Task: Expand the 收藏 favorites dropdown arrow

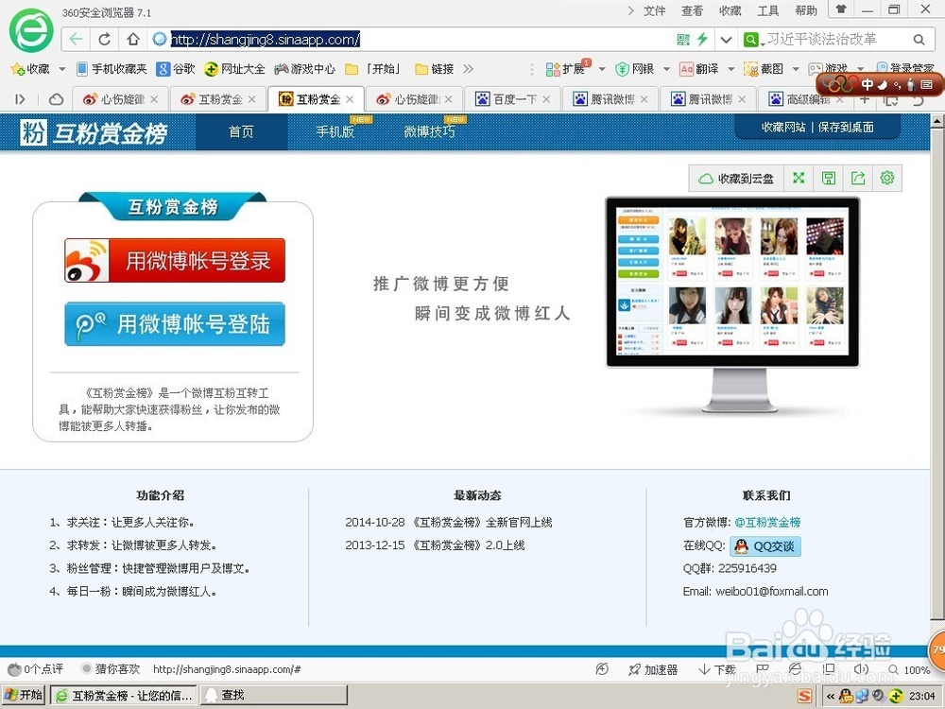Action: [x=61, y=69]
